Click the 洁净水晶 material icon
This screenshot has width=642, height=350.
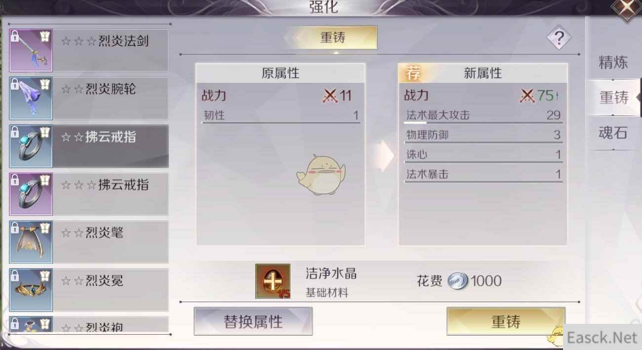(x=273, y=281)
